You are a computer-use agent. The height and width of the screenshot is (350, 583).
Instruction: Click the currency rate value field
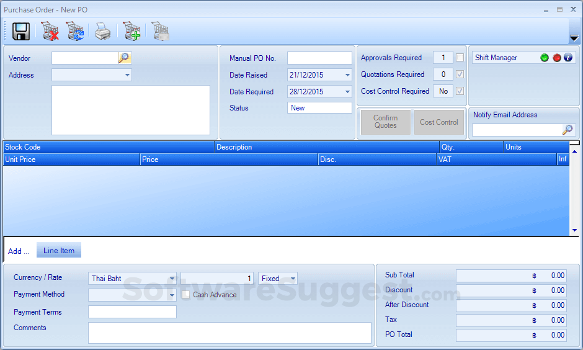tap(217, 278)
